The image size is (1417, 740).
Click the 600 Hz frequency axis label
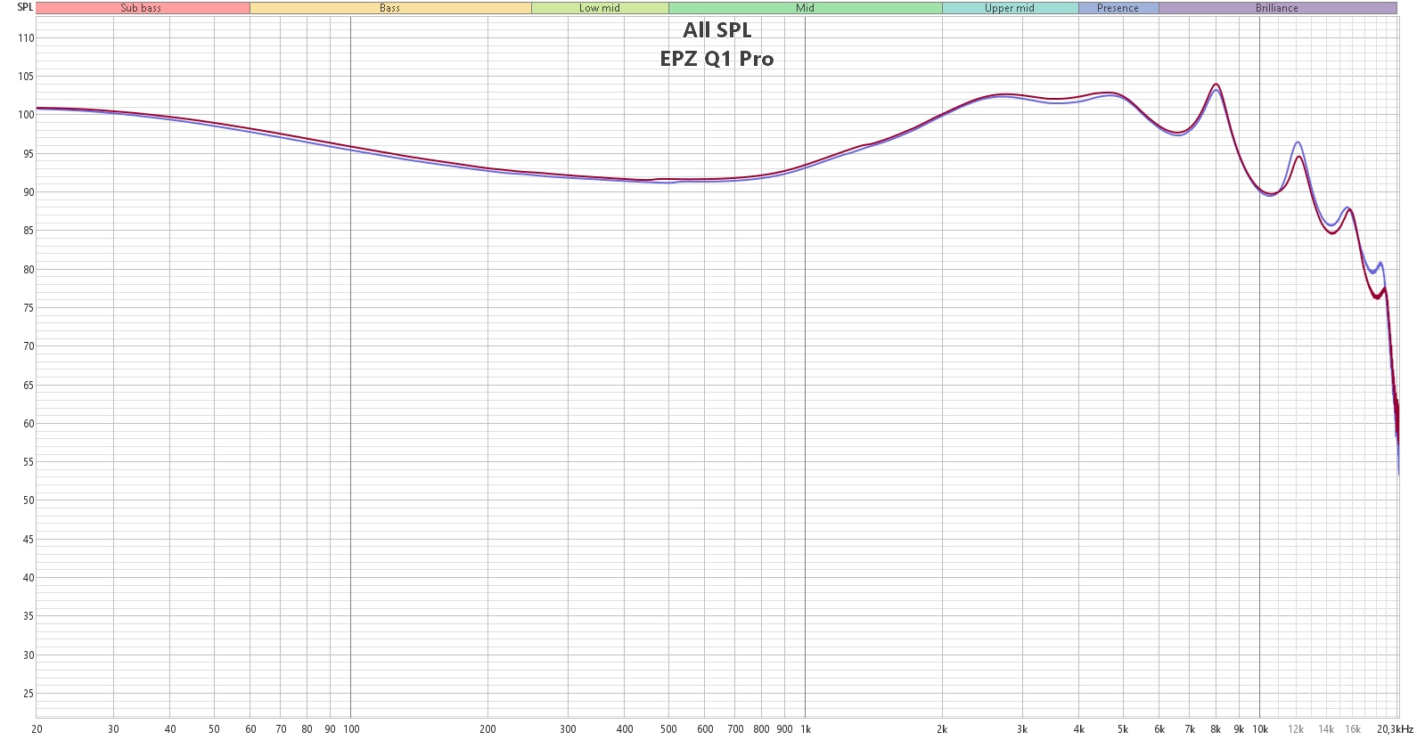[x=705, y=729]
